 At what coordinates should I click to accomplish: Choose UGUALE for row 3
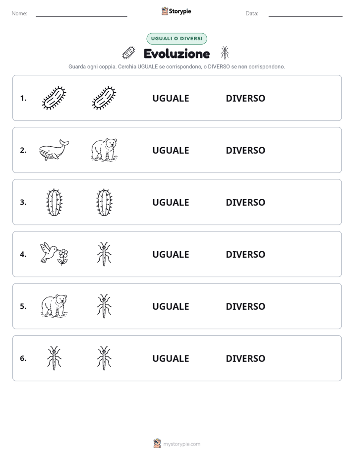[x=171, y=202]
